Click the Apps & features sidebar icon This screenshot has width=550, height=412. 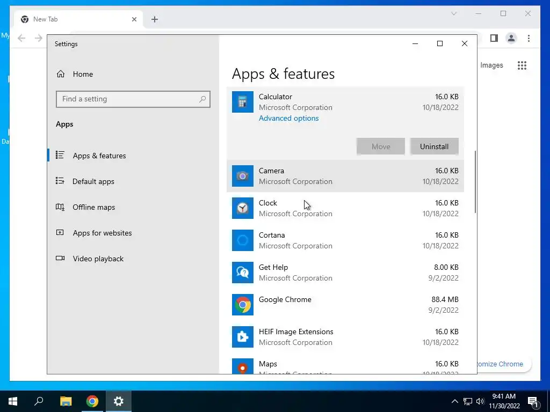pyautogui.click(x=60, y=155)
